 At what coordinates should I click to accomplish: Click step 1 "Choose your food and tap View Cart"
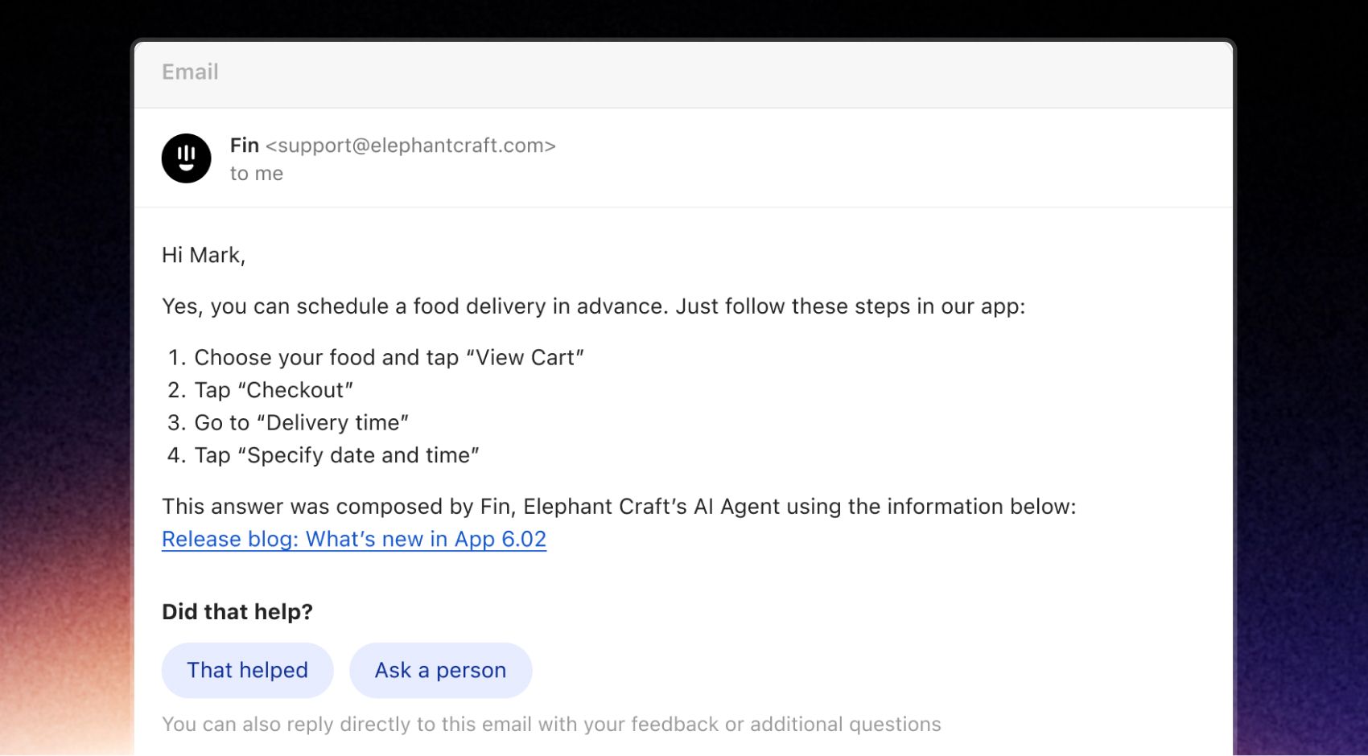pos(389,357)
